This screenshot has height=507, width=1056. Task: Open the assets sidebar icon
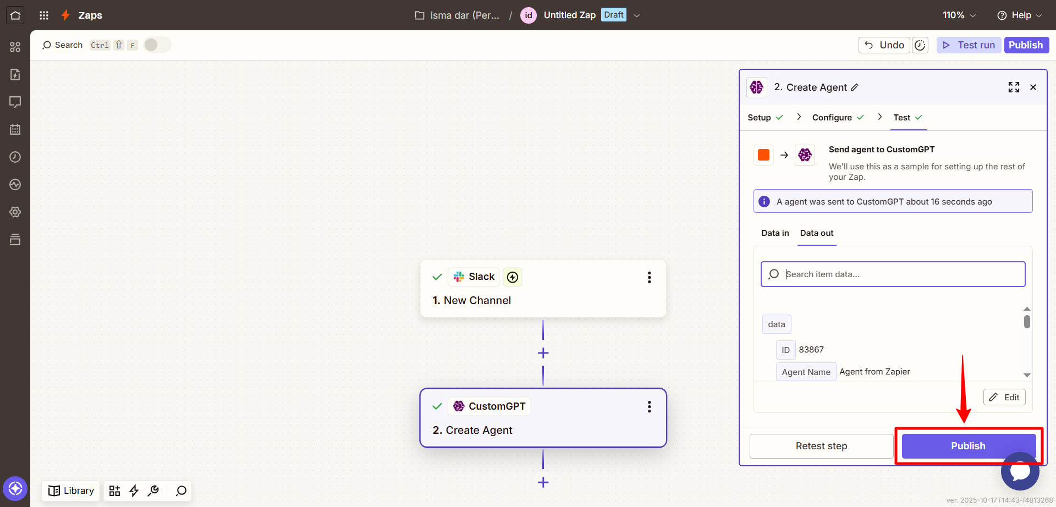tap(15, 47)
